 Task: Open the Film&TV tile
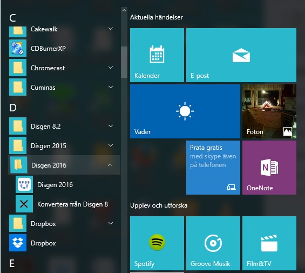coord(269,243)
